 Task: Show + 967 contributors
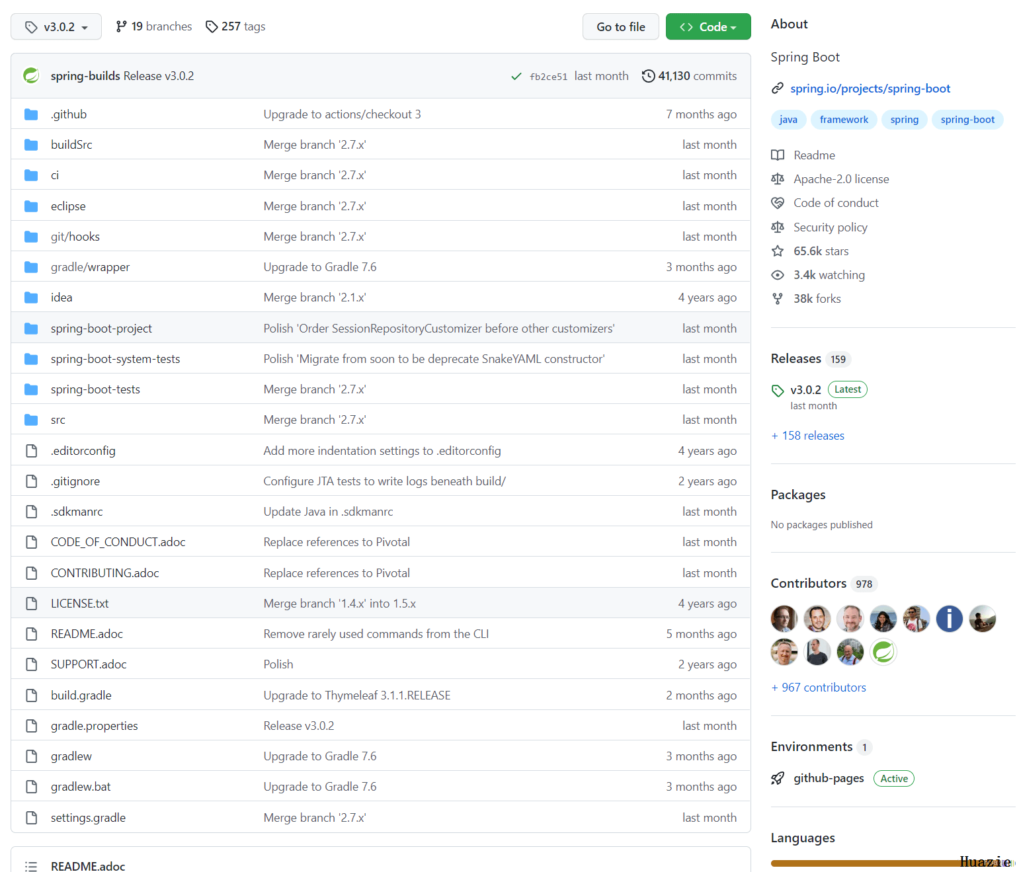pyautogui.click(x=819, y=688)
